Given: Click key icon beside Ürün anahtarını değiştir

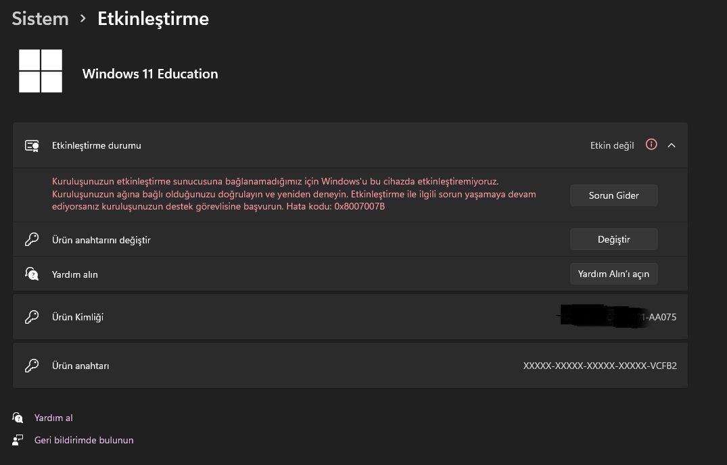Looking at the screenshot, I should [x=32, y=239].
